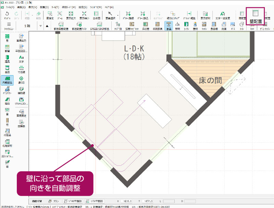The image size is (274, 208).
Task: Click the 面積算定 area calculation icon
Action: (21, 113)
